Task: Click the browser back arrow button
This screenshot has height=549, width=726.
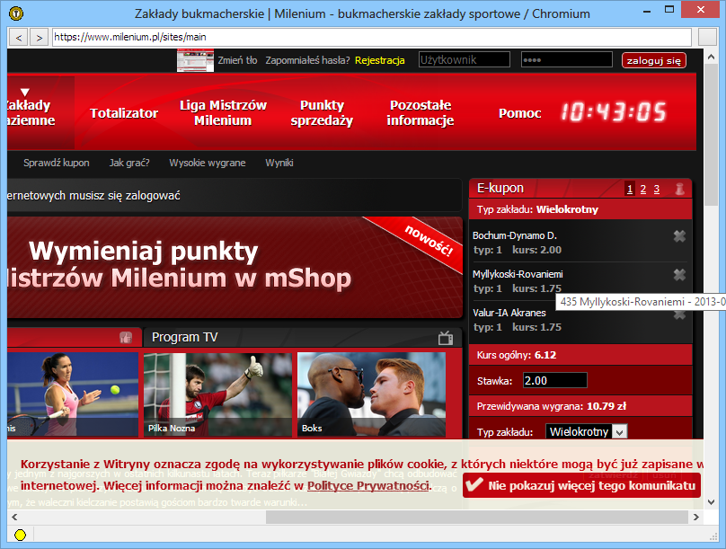Action: (x=19, y=38)
